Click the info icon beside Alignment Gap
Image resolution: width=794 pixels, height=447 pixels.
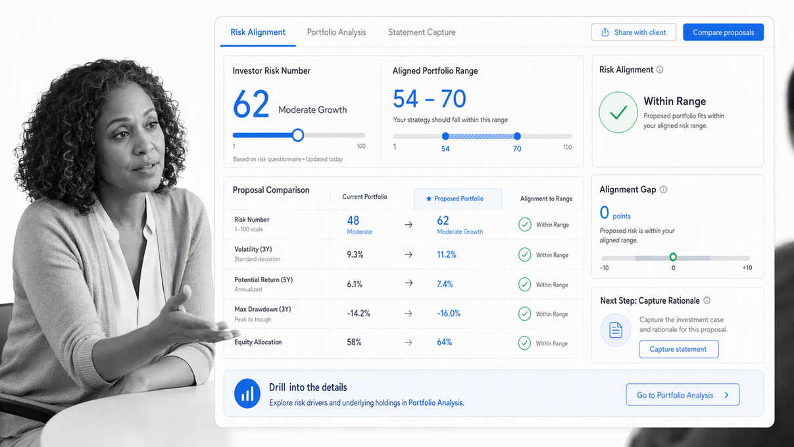point(663,189)
